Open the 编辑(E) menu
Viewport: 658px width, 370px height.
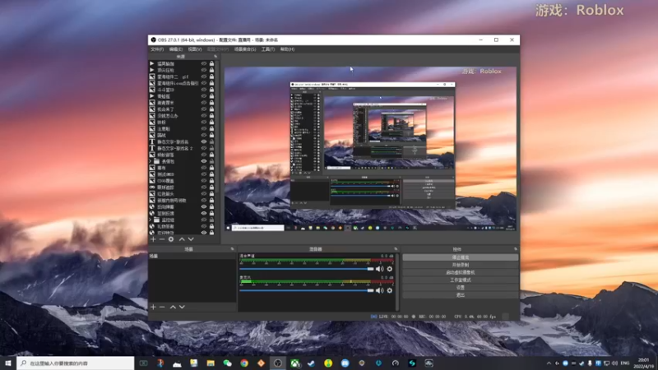[x=175, y=49]
